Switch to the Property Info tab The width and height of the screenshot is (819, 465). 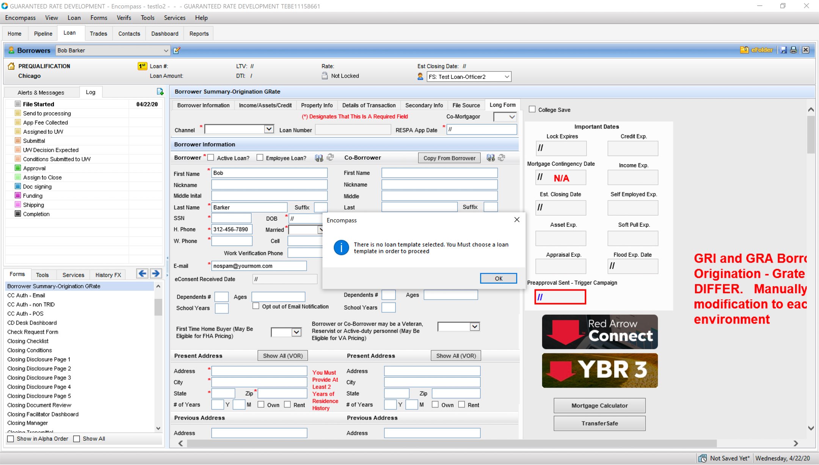click(x=317, y=105)
